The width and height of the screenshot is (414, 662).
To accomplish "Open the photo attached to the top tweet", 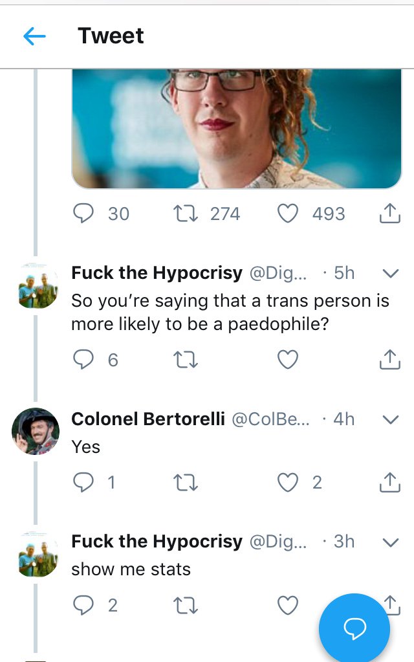I will (x=236, y=128).
